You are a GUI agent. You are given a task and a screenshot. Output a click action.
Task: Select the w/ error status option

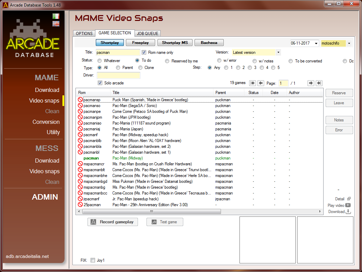219,60
